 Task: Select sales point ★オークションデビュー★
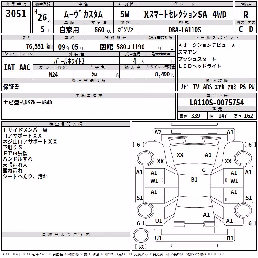point(207,45)
